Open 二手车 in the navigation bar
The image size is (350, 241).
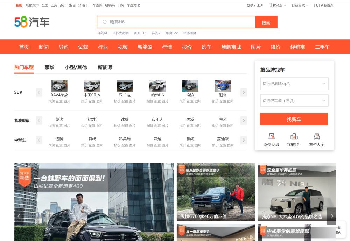[322, 47]
